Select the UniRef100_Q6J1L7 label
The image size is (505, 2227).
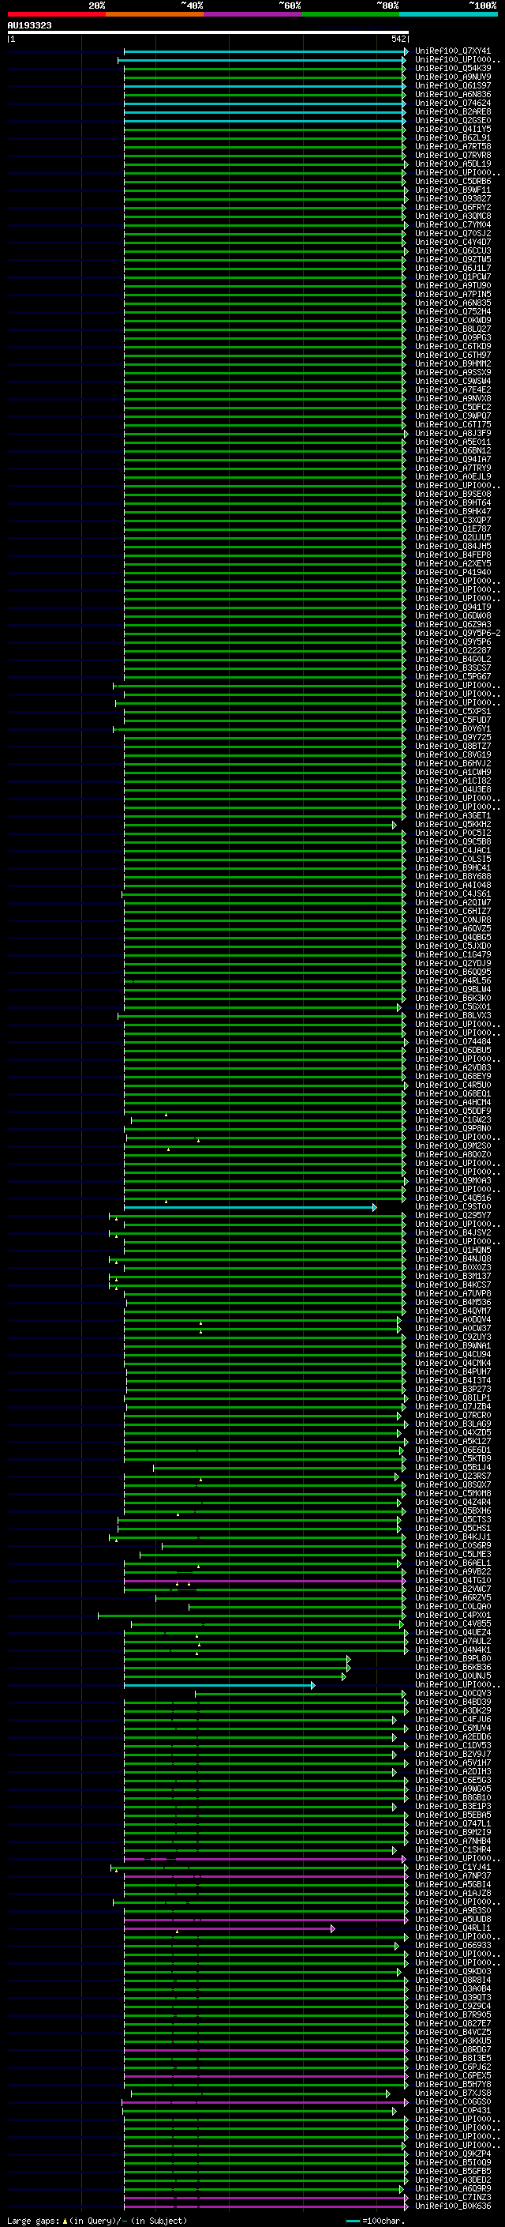(453, 268)
